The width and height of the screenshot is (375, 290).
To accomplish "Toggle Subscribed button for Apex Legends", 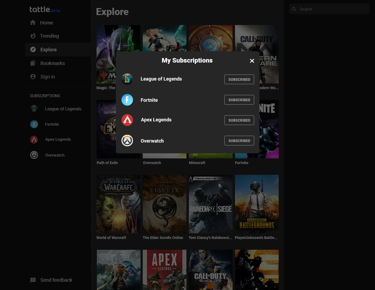I will pyautogui.click(x=239, y=120).
